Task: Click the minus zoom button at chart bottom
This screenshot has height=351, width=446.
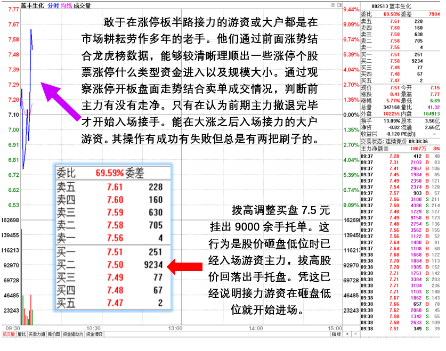Action: [355, 334]
